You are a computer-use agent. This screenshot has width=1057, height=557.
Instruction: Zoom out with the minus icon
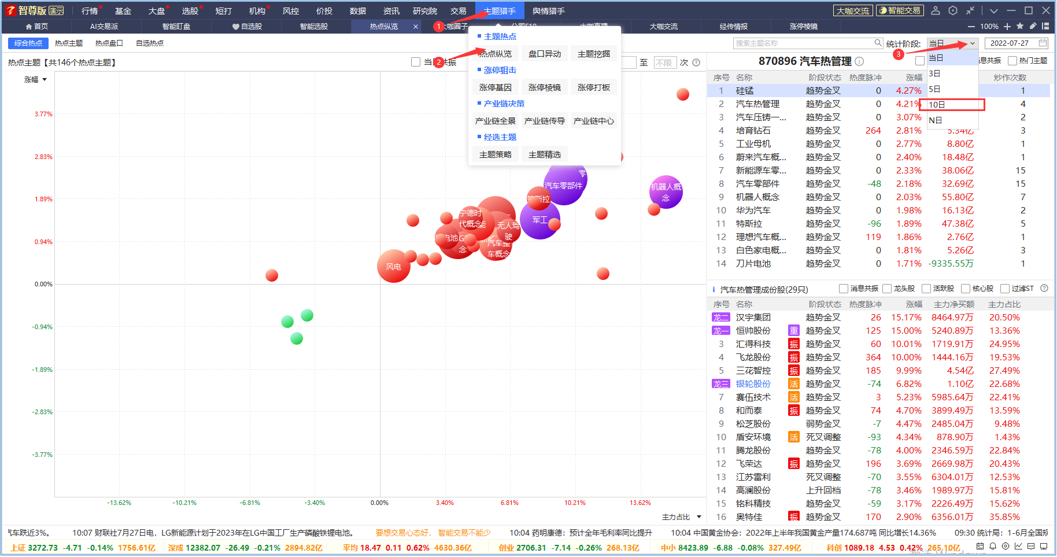pos(971,27)
